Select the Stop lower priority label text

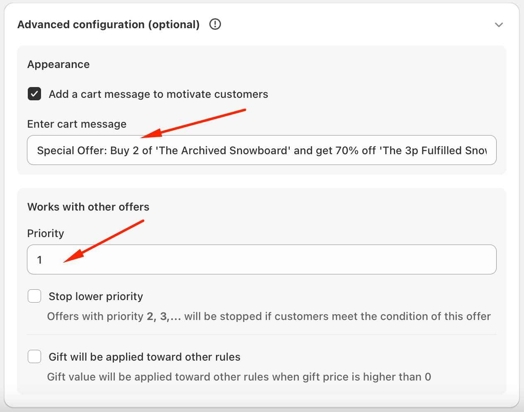[x=96, y=296]
